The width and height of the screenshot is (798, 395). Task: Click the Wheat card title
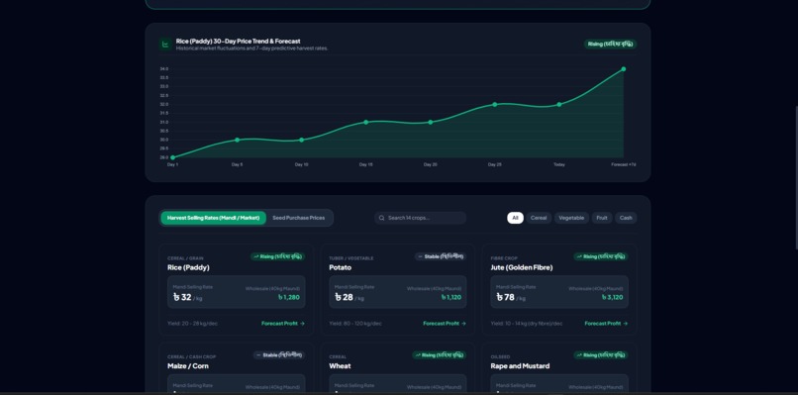[340, 366]
